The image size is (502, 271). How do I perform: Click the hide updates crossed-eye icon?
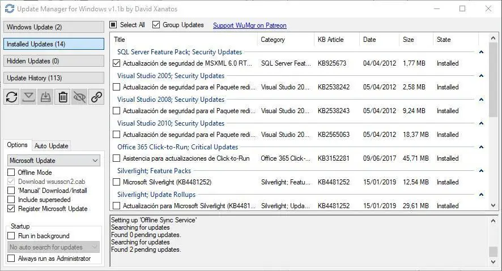tap(80, 97)
